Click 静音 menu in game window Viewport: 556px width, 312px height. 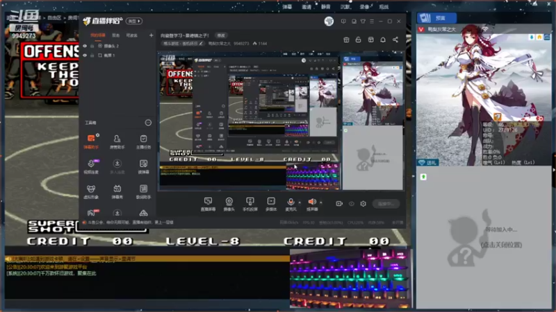click(325, 7)
